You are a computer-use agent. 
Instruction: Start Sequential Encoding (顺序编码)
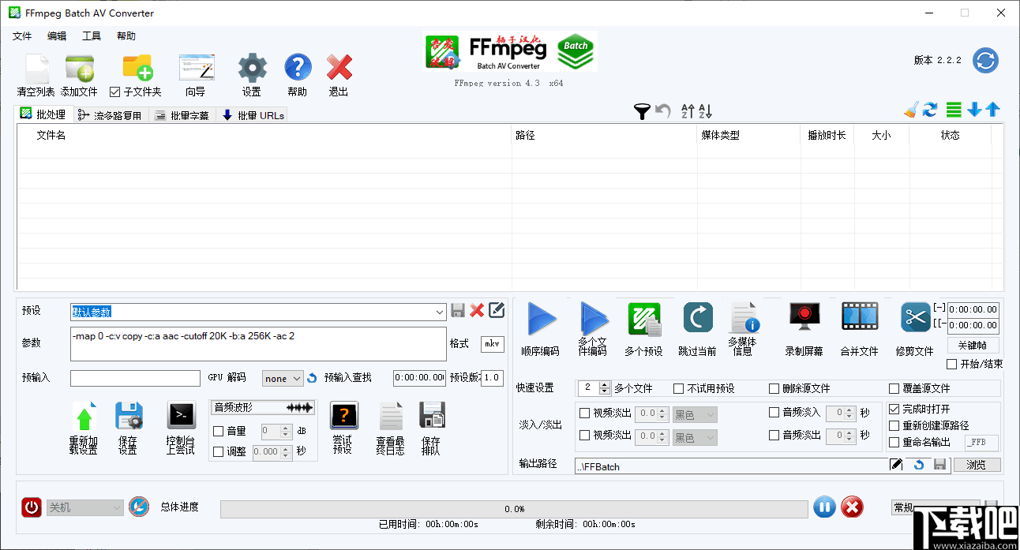click(x=542, y=320)
